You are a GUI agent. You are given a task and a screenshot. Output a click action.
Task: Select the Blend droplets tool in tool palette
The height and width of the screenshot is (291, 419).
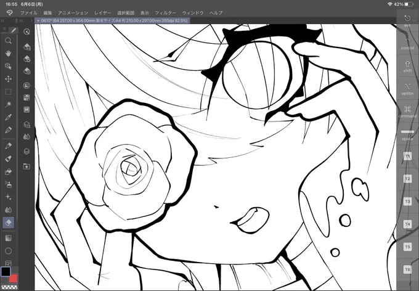click(x=8, y=210)
